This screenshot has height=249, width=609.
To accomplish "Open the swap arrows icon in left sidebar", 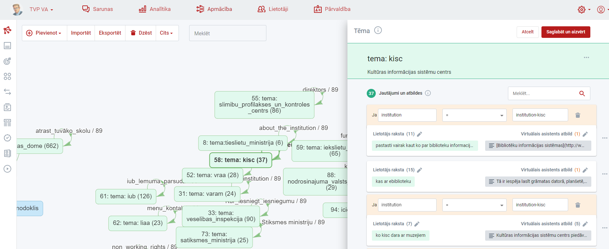I will pos(7,92).
